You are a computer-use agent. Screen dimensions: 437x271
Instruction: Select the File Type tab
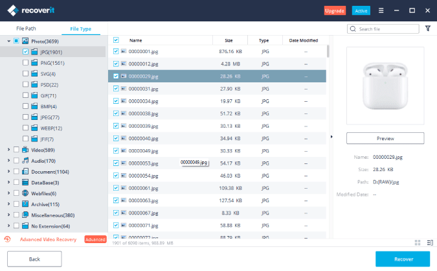(x=80, y=29)
